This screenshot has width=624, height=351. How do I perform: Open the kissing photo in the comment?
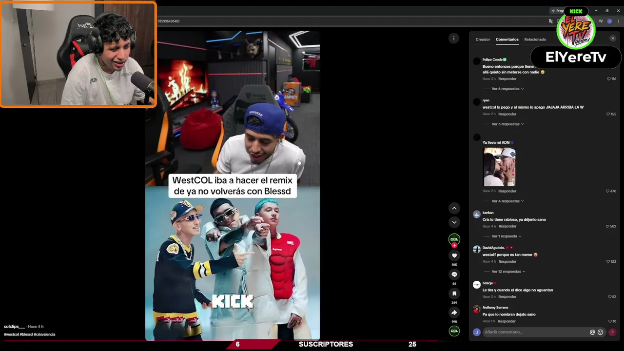click(499, 167)
